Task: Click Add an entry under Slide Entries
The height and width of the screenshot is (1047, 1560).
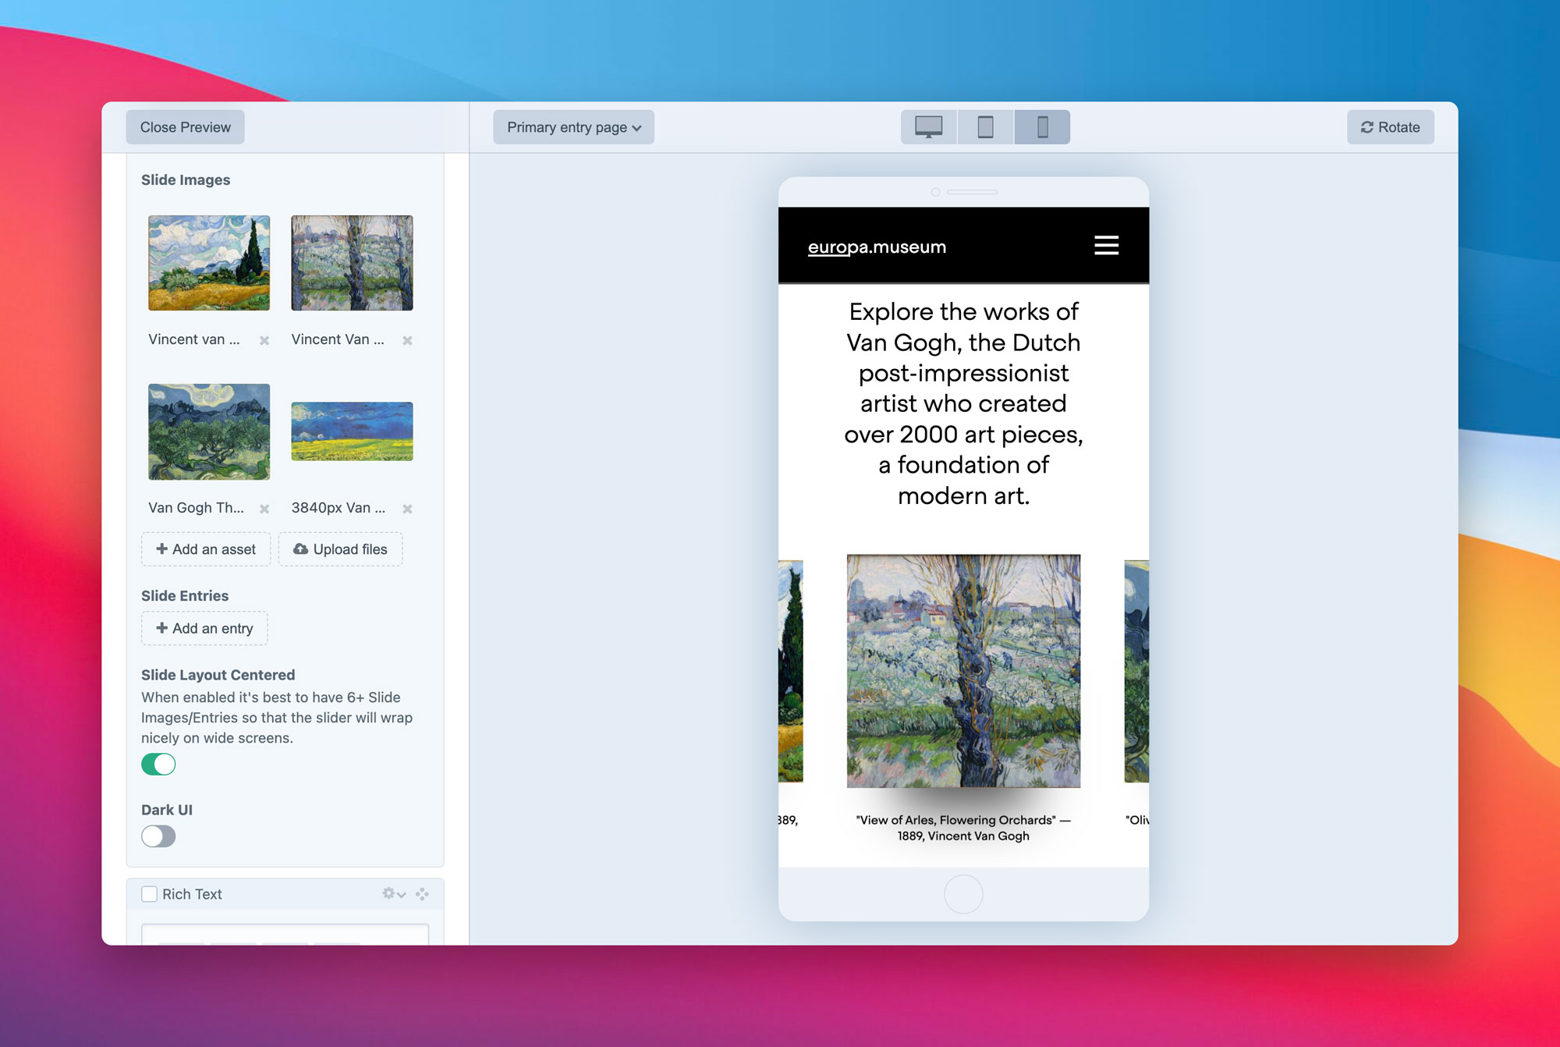Action: (204, 628)
